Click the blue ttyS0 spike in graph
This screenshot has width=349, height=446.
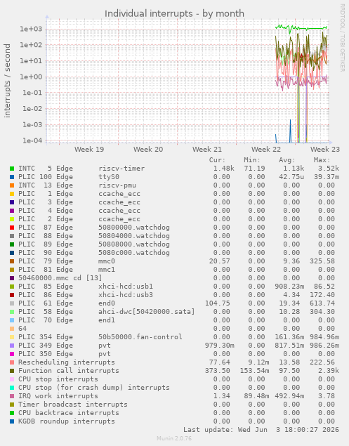coord(290,131)
